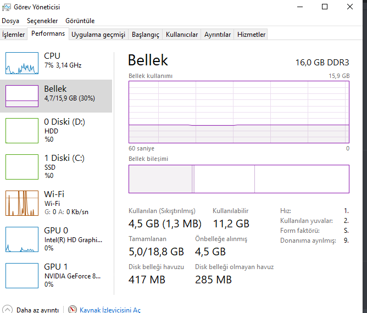Switch to the İşlemler tab

point(14,35)
